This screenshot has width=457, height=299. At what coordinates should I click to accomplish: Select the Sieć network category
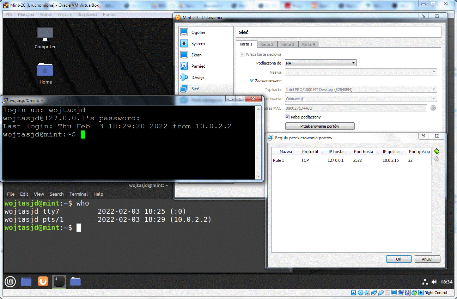pos(206,89)
